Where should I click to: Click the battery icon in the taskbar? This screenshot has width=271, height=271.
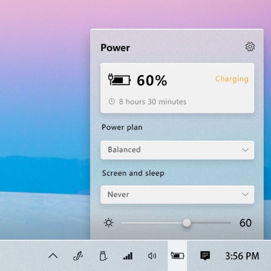point(177,256)
